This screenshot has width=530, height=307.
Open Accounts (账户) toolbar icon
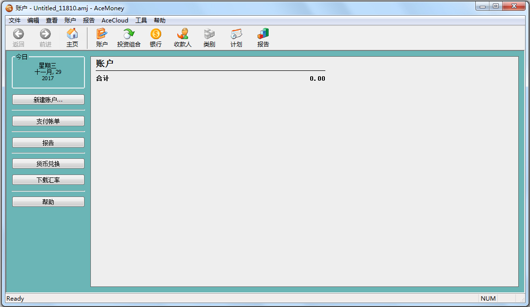click(x=102, y=34)
